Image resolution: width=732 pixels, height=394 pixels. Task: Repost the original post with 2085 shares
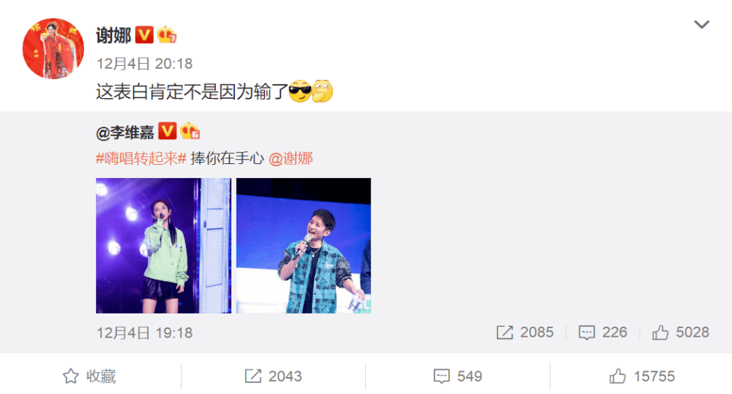click(x=525, y=332)
